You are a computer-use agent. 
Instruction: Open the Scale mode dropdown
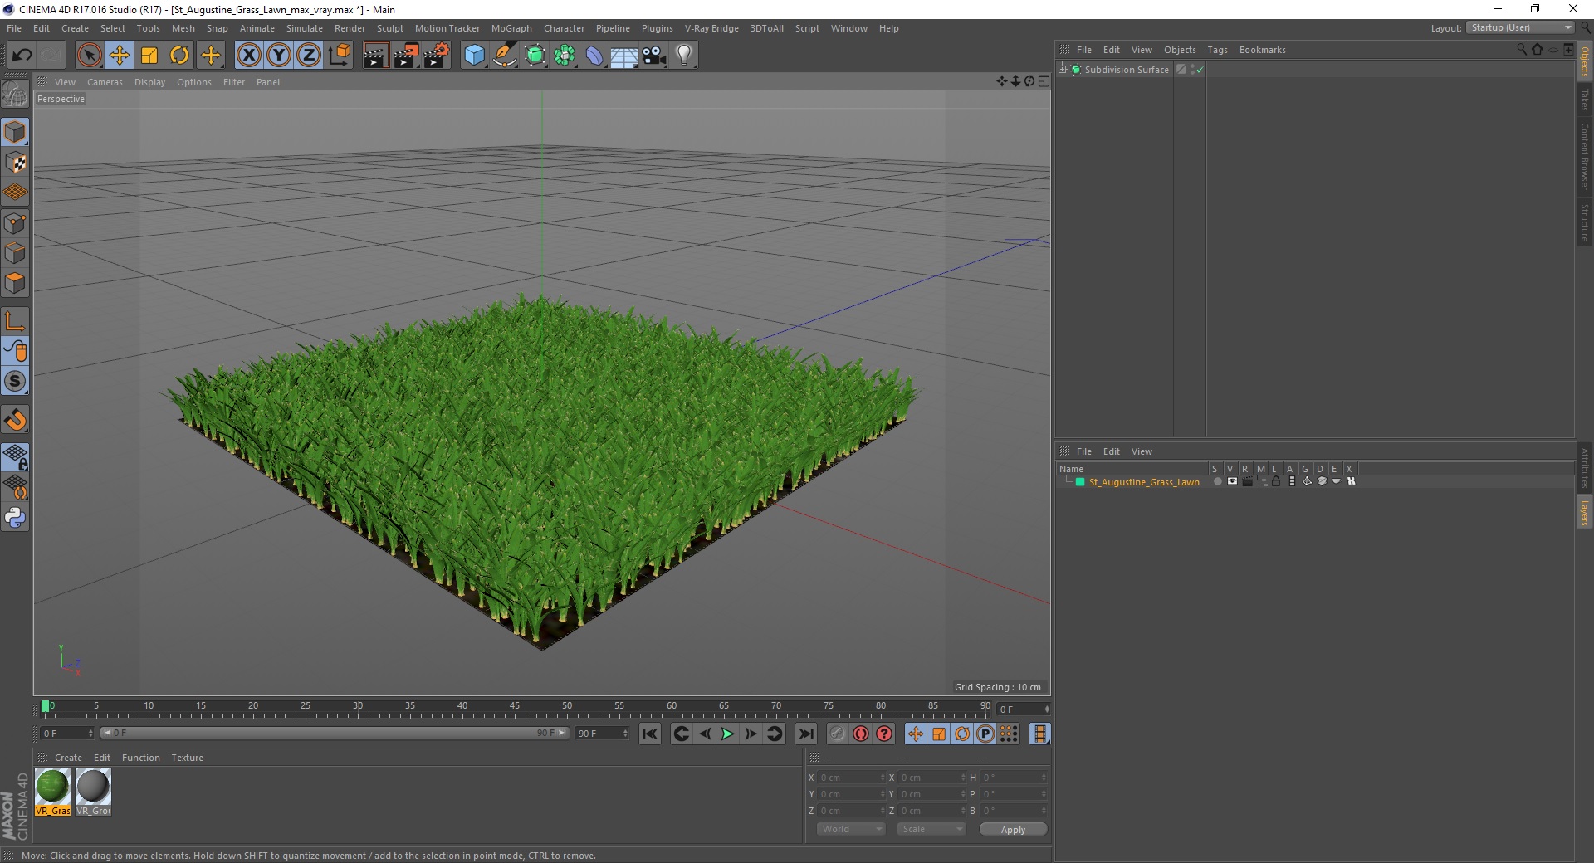click(931, 829)
